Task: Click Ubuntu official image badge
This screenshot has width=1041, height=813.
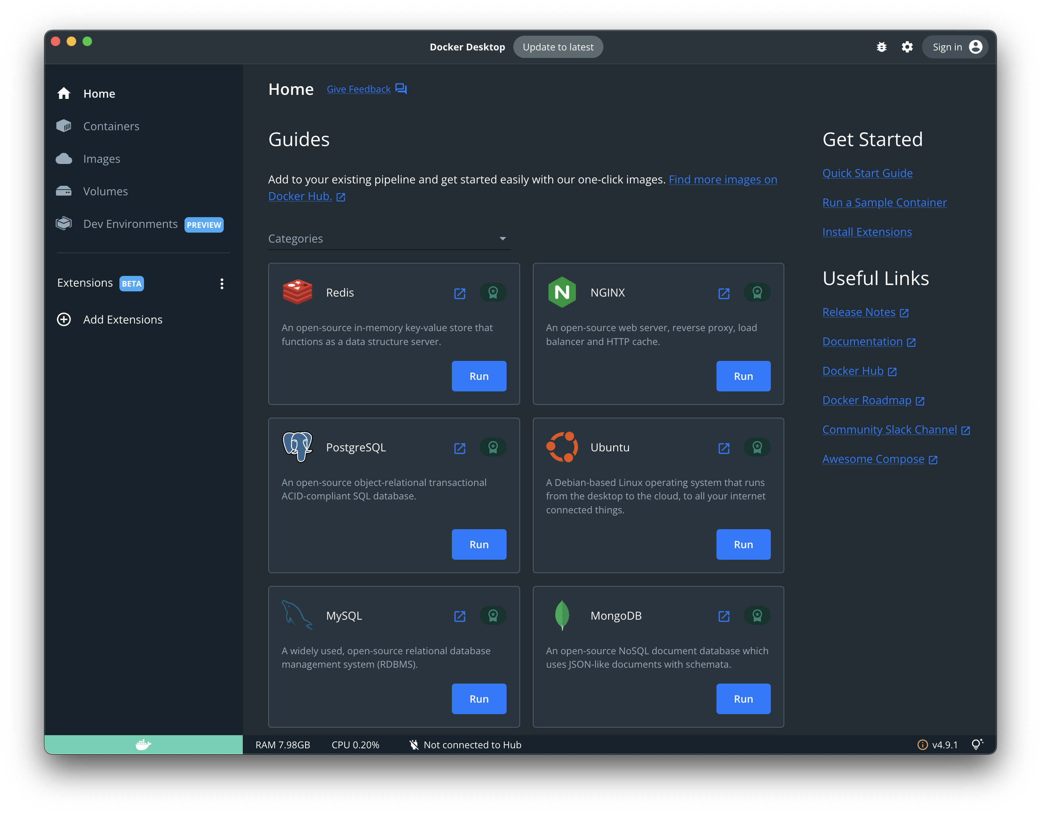Action: click(757, 447)
